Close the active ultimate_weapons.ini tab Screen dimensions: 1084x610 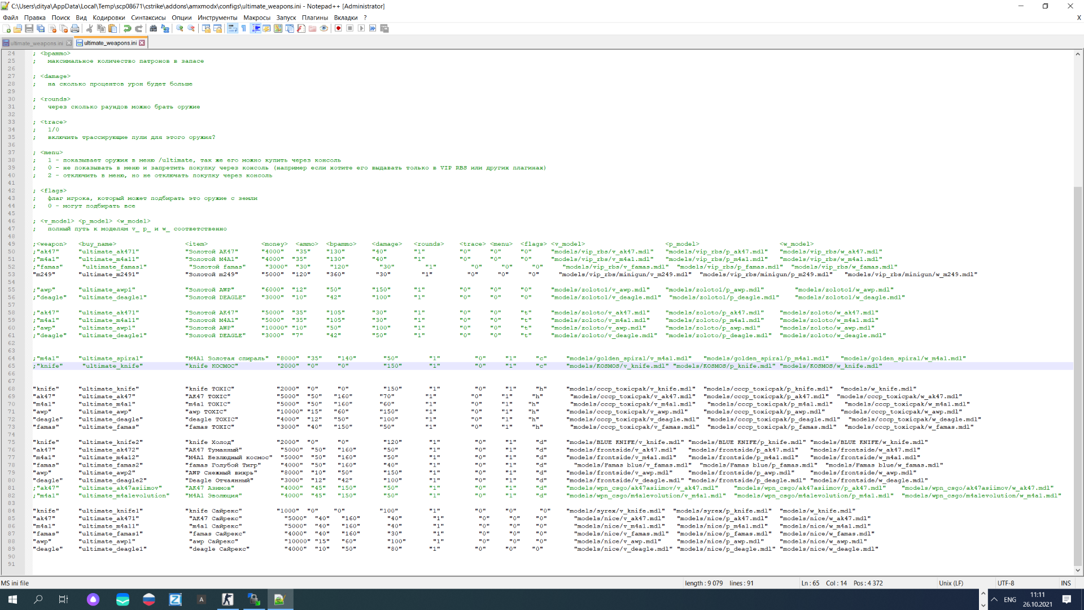tap(142, 43)
